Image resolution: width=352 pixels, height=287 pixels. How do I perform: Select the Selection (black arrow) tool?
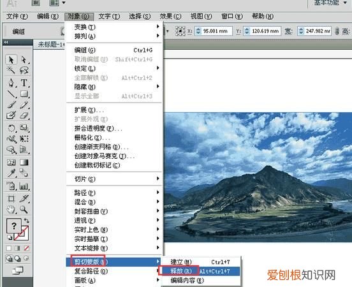[x=11, y=60]
